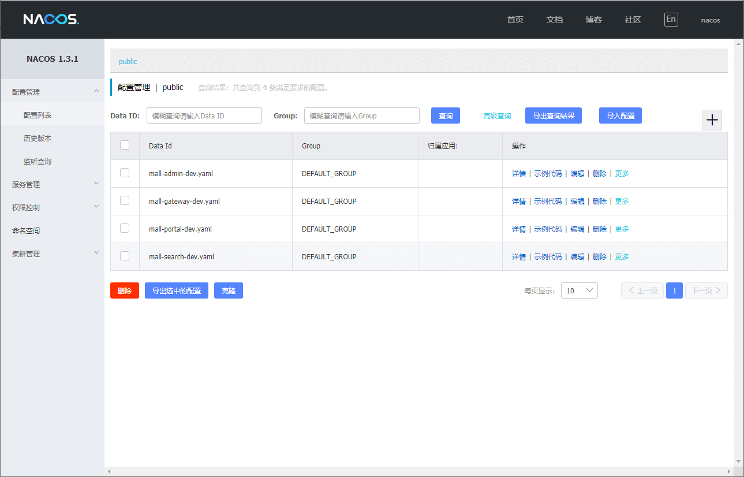Click the vertical scrollbar down arrow
Screen dimensions: 744x477
739,461
